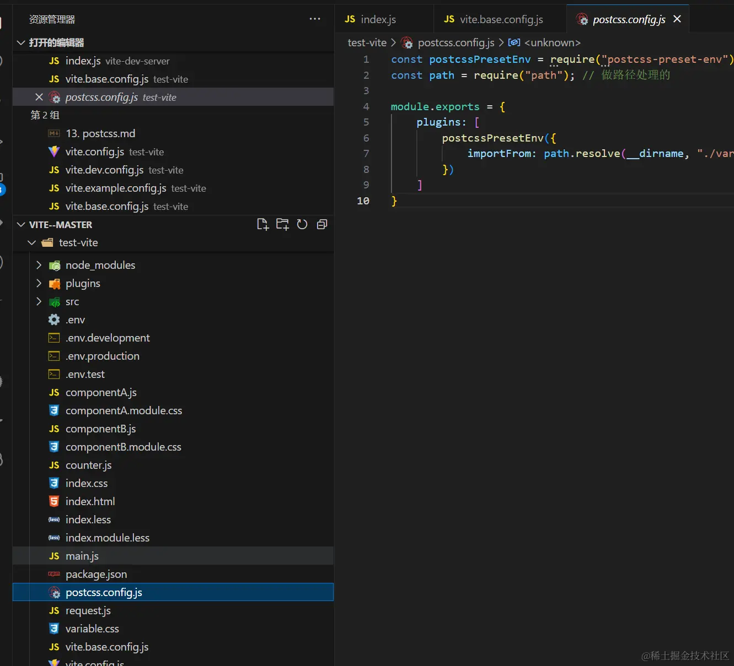Open index.module.less file
This screenshot has width=734, height=666.
point(173,538)
